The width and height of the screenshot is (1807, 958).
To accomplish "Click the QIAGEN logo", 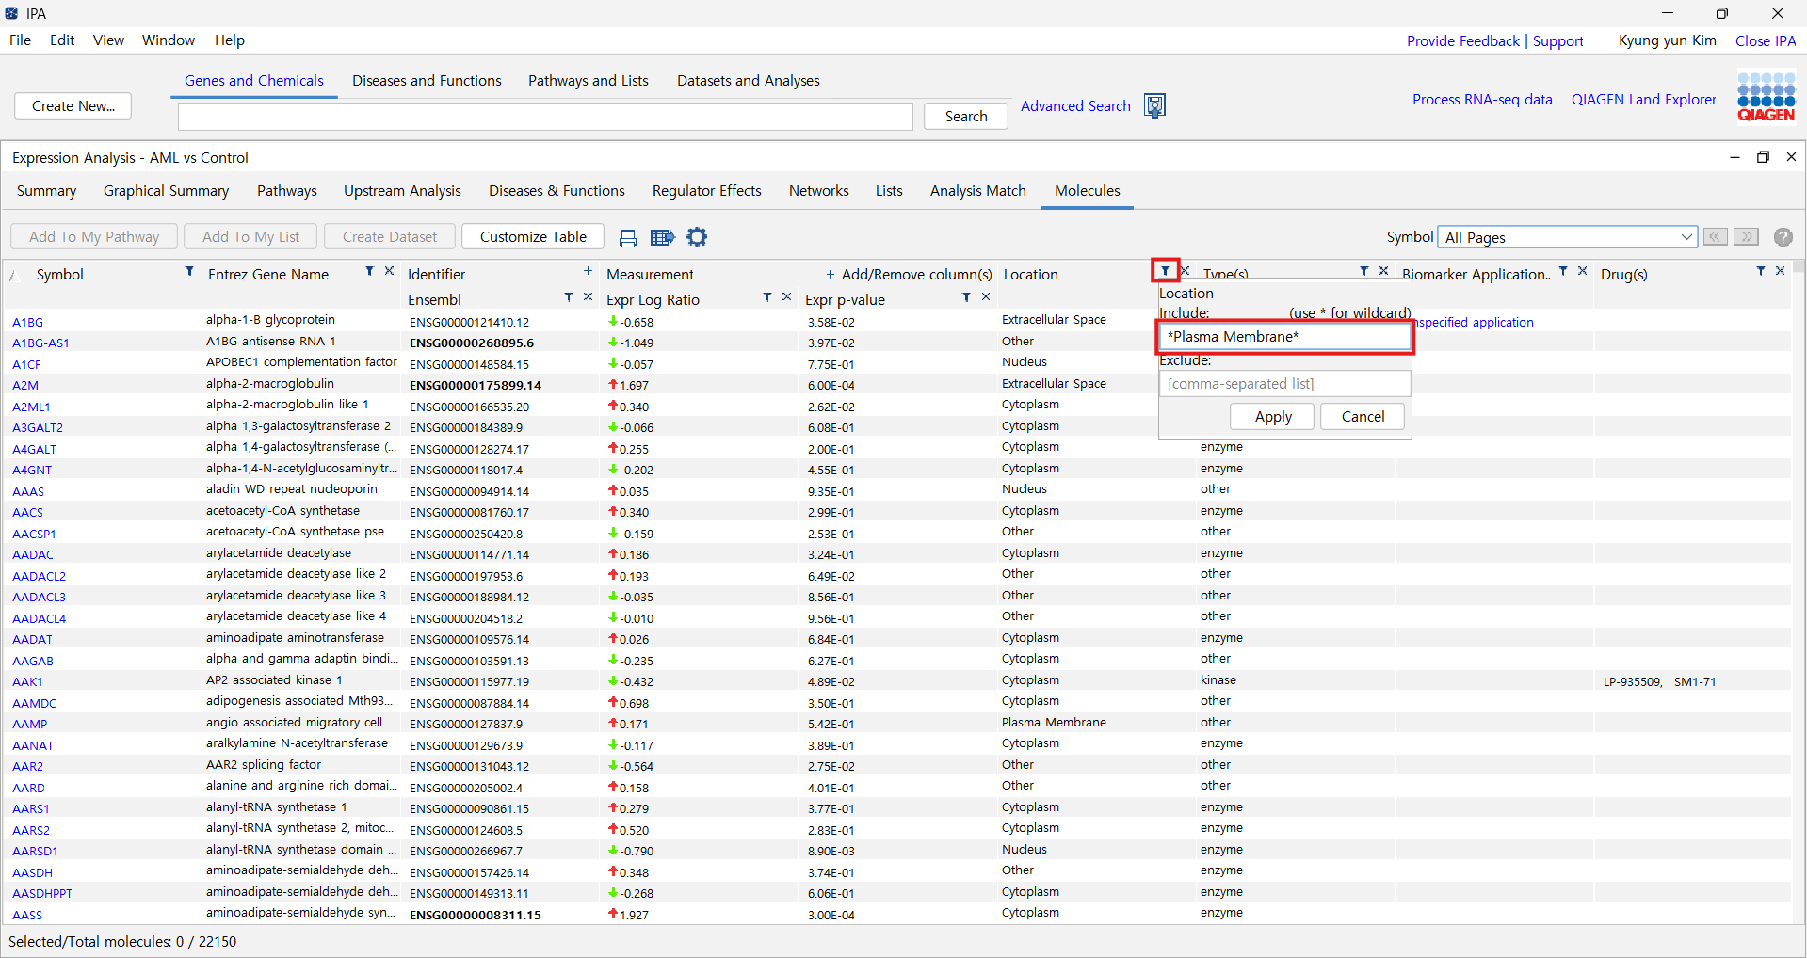I will click(x=1767, y=98).
